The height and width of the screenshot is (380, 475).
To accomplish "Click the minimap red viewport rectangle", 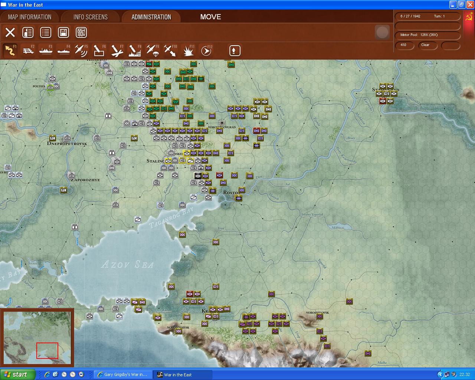I will (x=47, y=351).
